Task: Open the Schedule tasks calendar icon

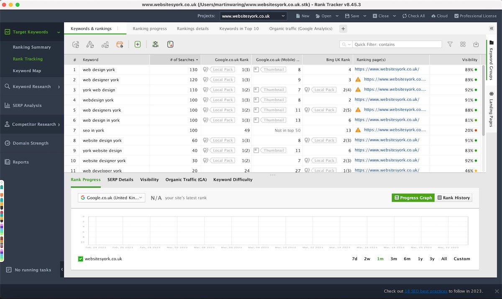Action: (x=120, y=44)
